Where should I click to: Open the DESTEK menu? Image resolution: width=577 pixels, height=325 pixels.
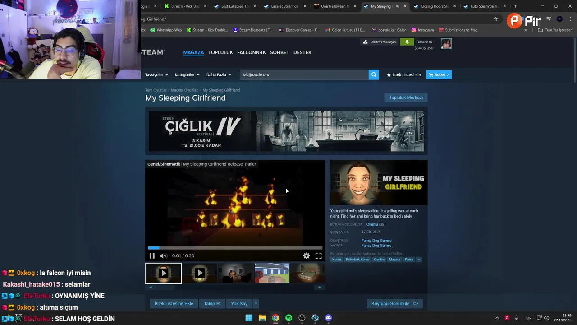pyautogui.click(x=302, y=52)
